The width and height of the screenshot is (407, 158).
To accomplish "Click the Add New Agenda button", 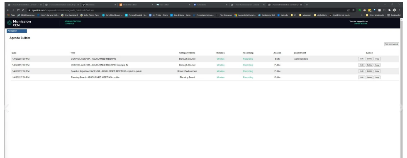I will (x=391, y=44).
